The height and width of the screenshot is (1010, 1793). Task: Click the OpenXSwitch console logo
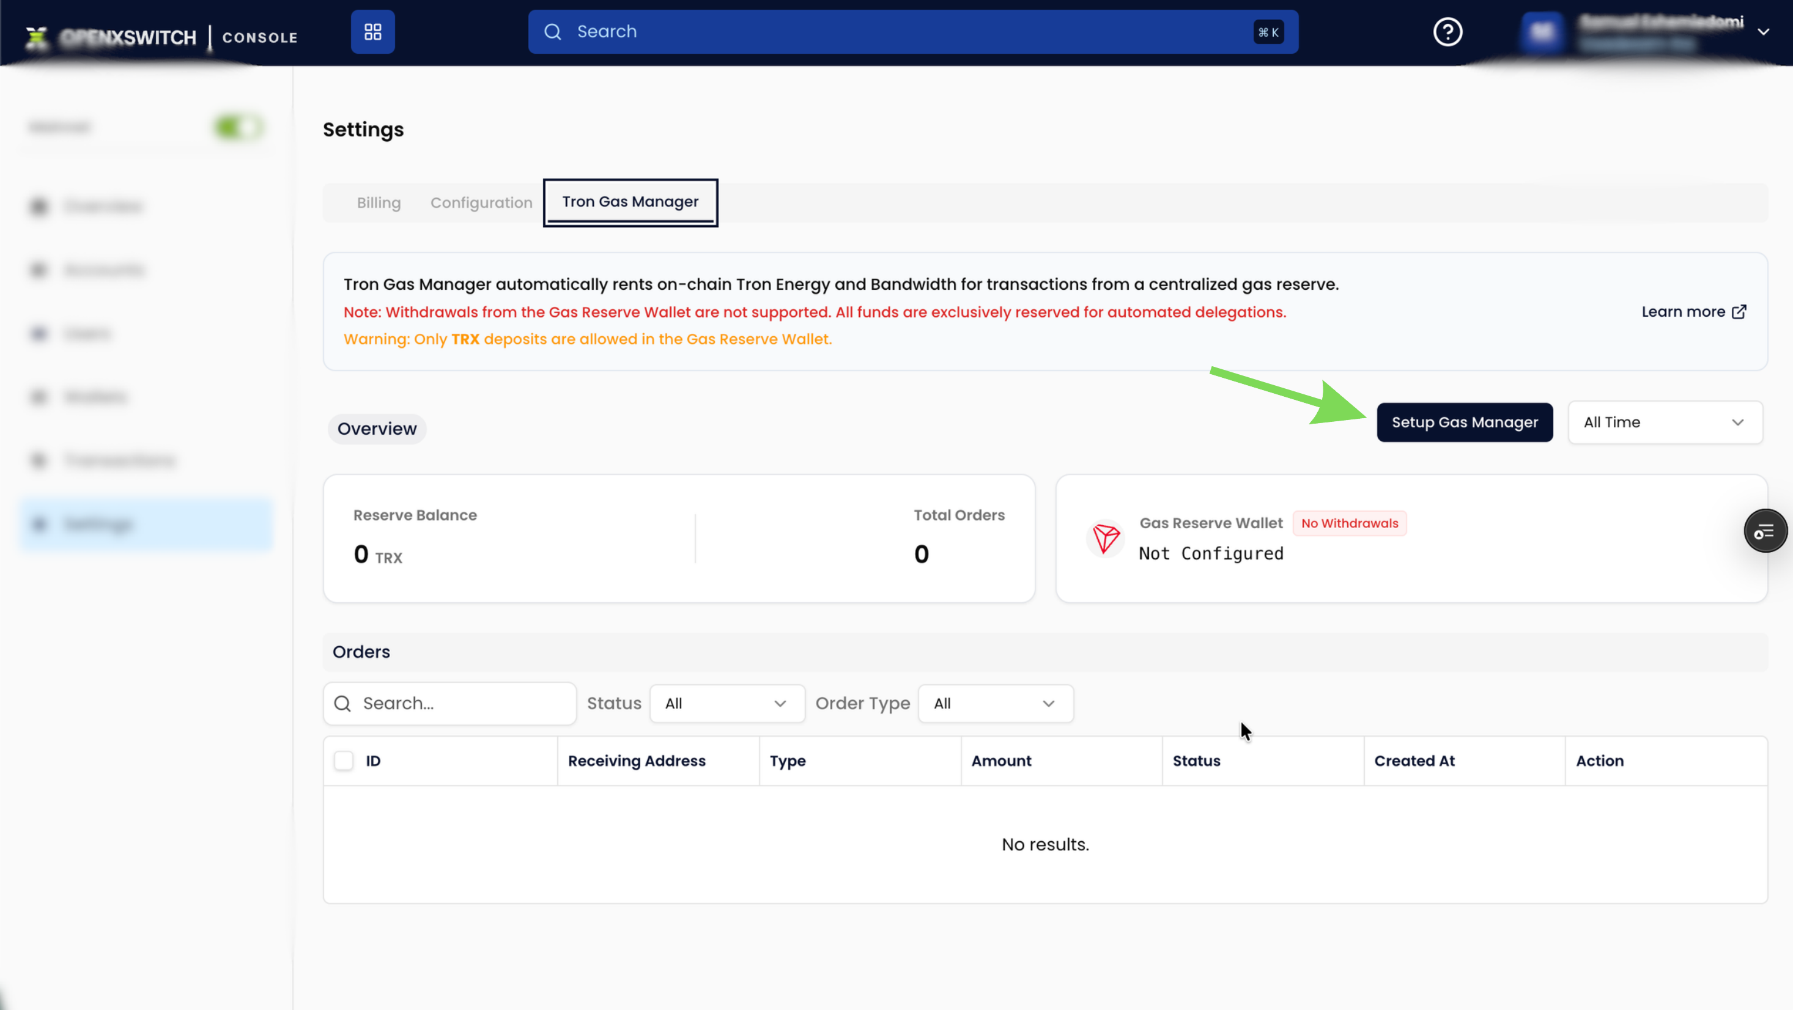pyautogui.click(x=161, y=37)
